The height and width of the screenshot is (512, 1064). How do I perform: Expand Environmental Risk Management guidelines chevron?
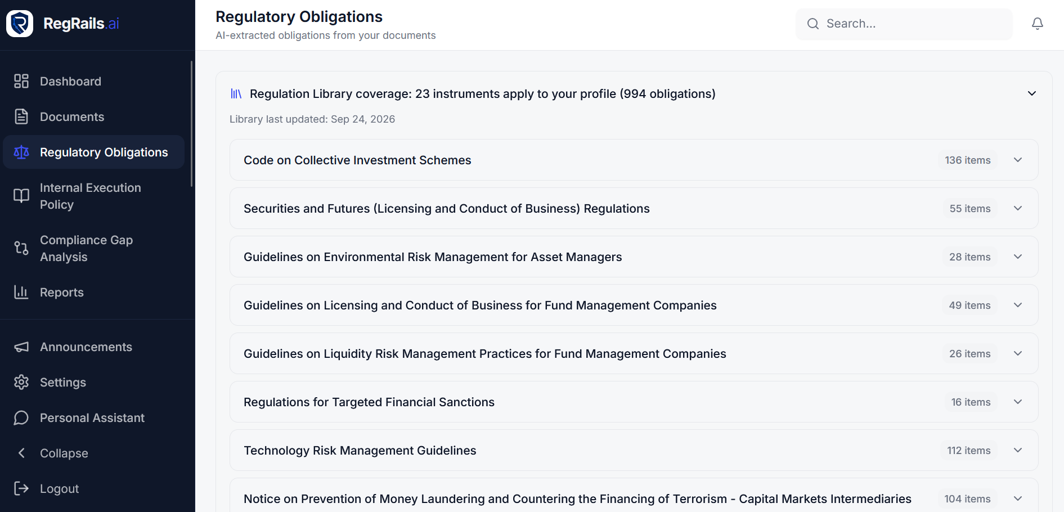[x=1018, y=257]
